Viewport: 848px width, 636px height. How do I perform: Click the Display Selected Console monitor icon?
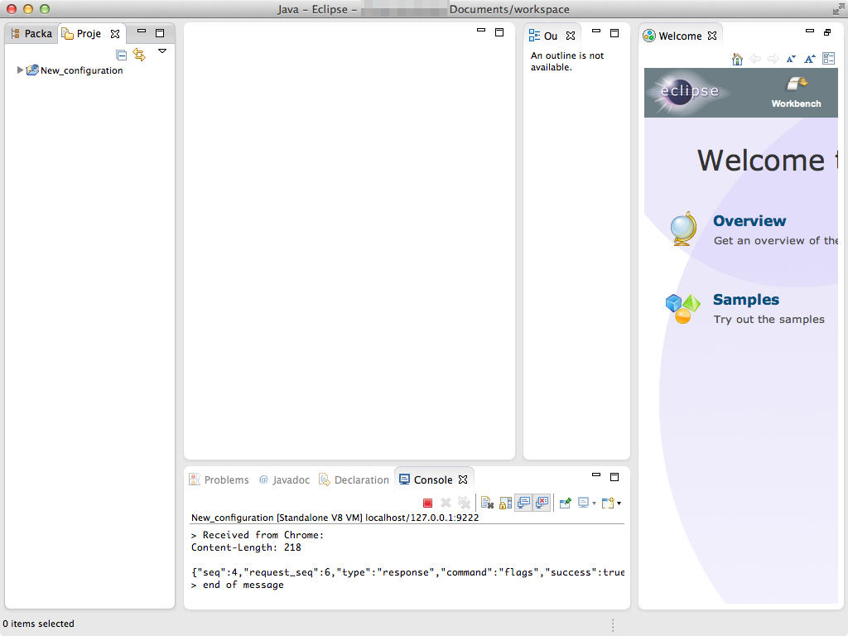pyautogui.click(x=583, y=503)
